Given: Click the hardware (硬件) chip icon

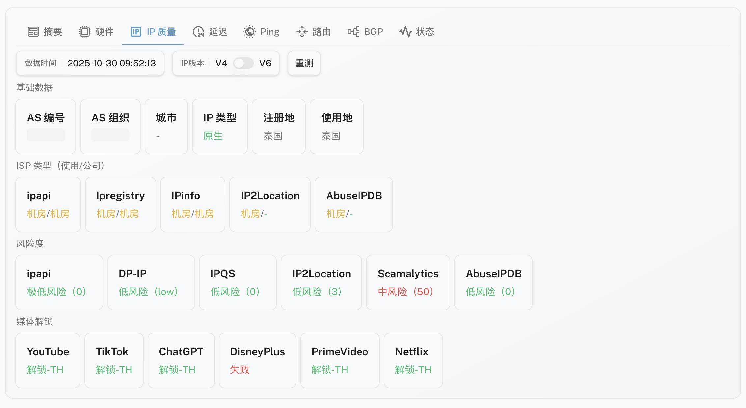Looking at the screenshot, I should [x=84, y=32].
